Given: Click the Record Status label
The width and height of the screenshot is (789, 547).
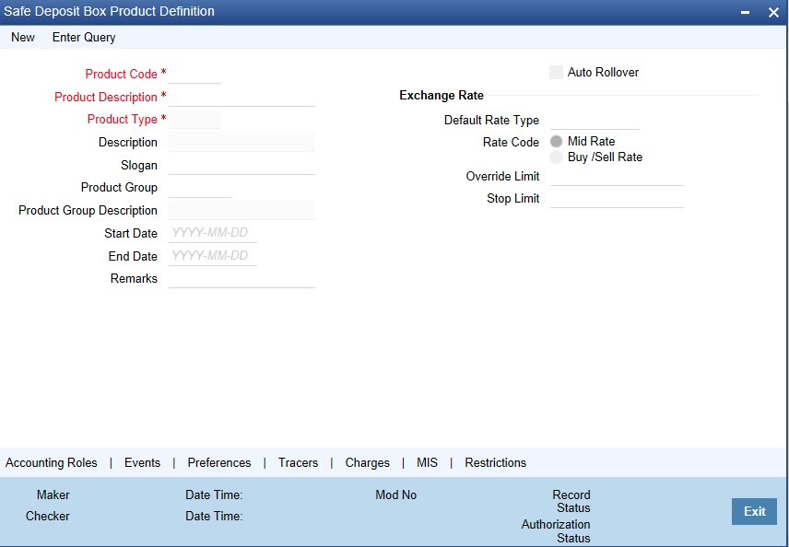Looking at the screenshot, I should 571,501.
